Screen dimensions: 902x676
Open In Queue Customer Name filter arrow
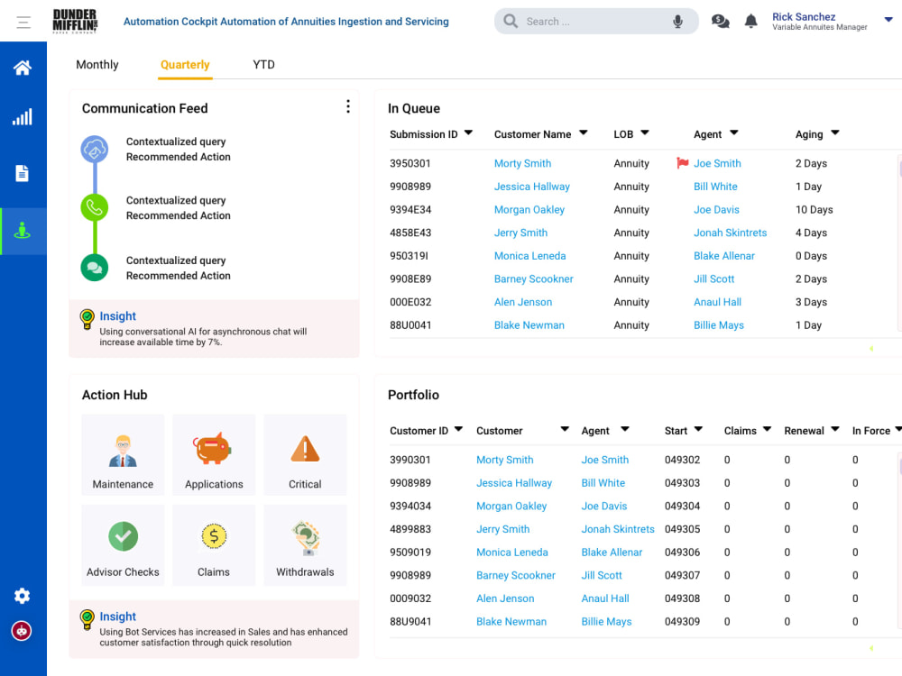click(584, 132)
